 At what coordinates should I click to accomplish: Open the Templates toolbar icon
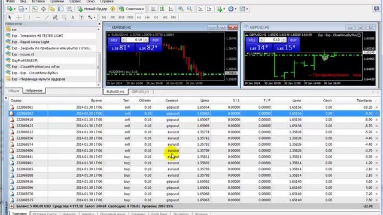242,9
